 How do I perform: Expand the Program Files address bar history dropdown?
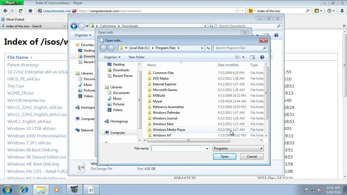pyautogui.click(x=202, y=48)
